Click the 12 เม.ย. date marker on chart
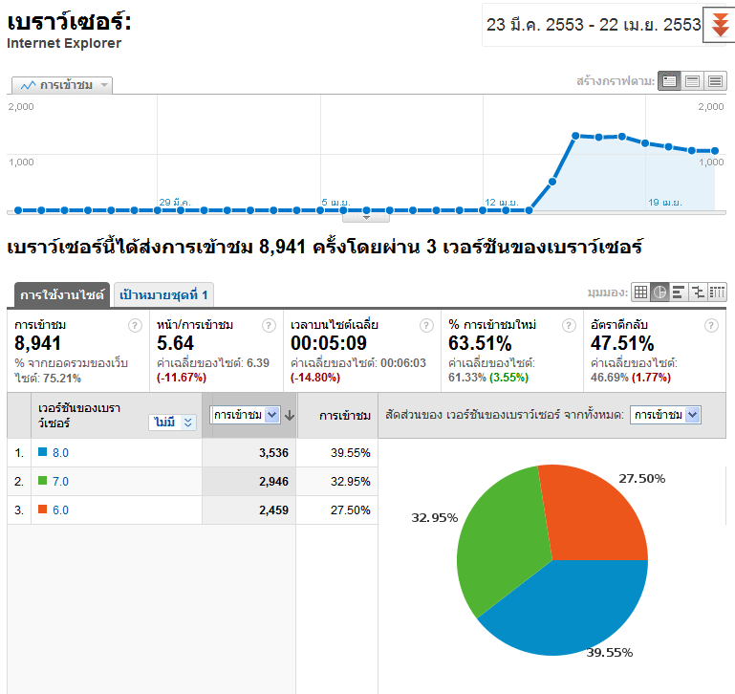This screenshot has height=694, width=735. 502,202
